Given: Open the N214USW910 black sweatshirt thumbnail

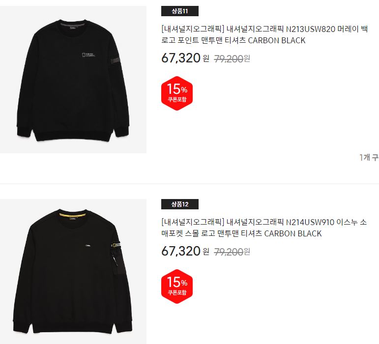Looking at the screenshot, I should pos(73,272).
